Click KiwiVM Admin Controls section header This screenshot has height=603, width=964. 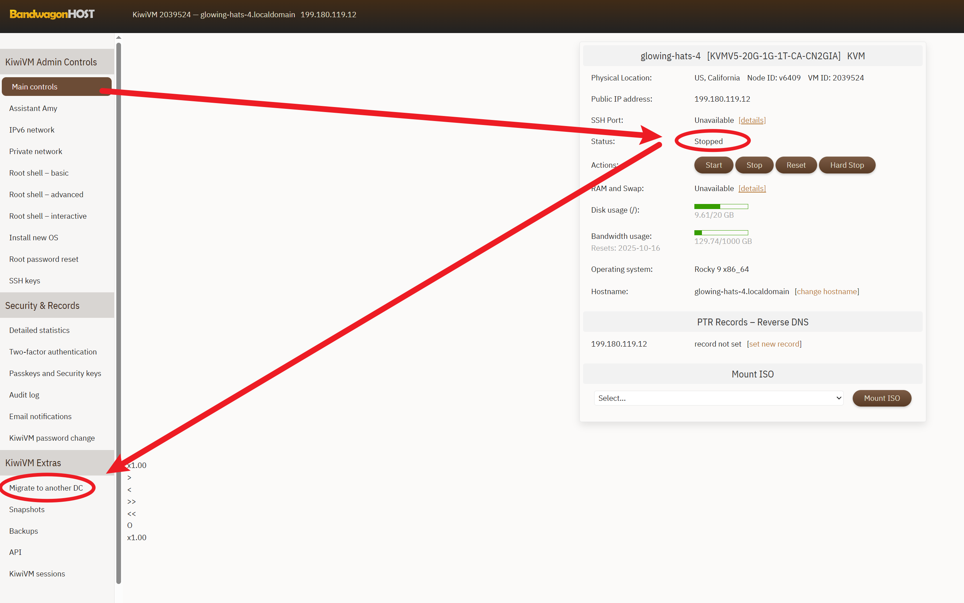[57, 62]
